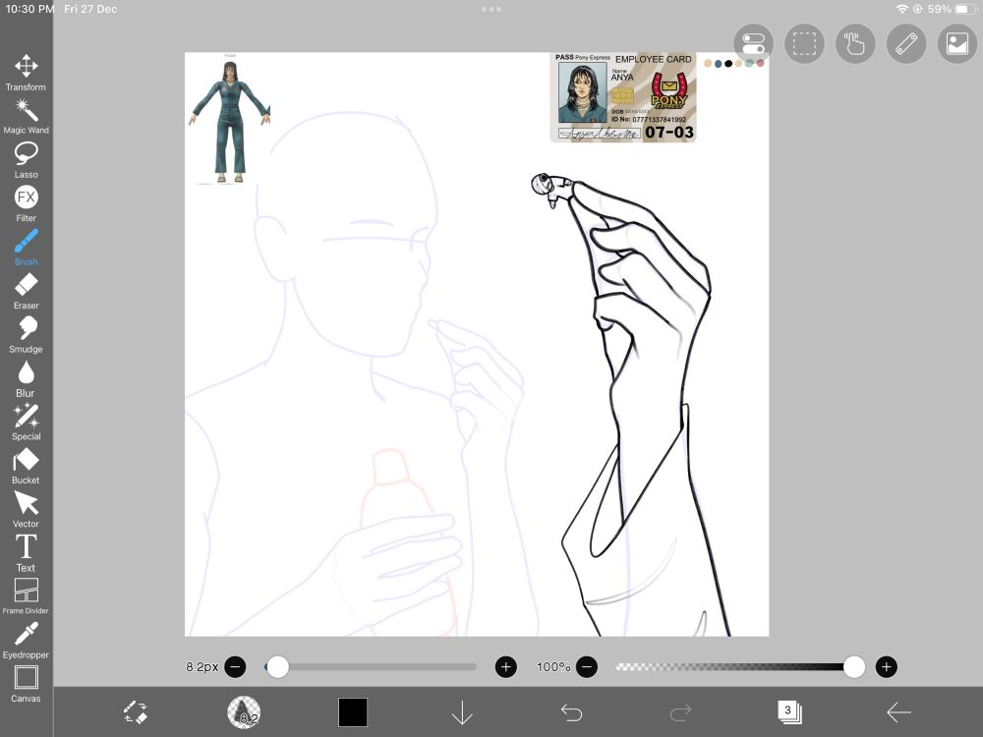This screenshot has width=983, height=737.
Task: Tap the 100% opacity value
Action: 552,667
